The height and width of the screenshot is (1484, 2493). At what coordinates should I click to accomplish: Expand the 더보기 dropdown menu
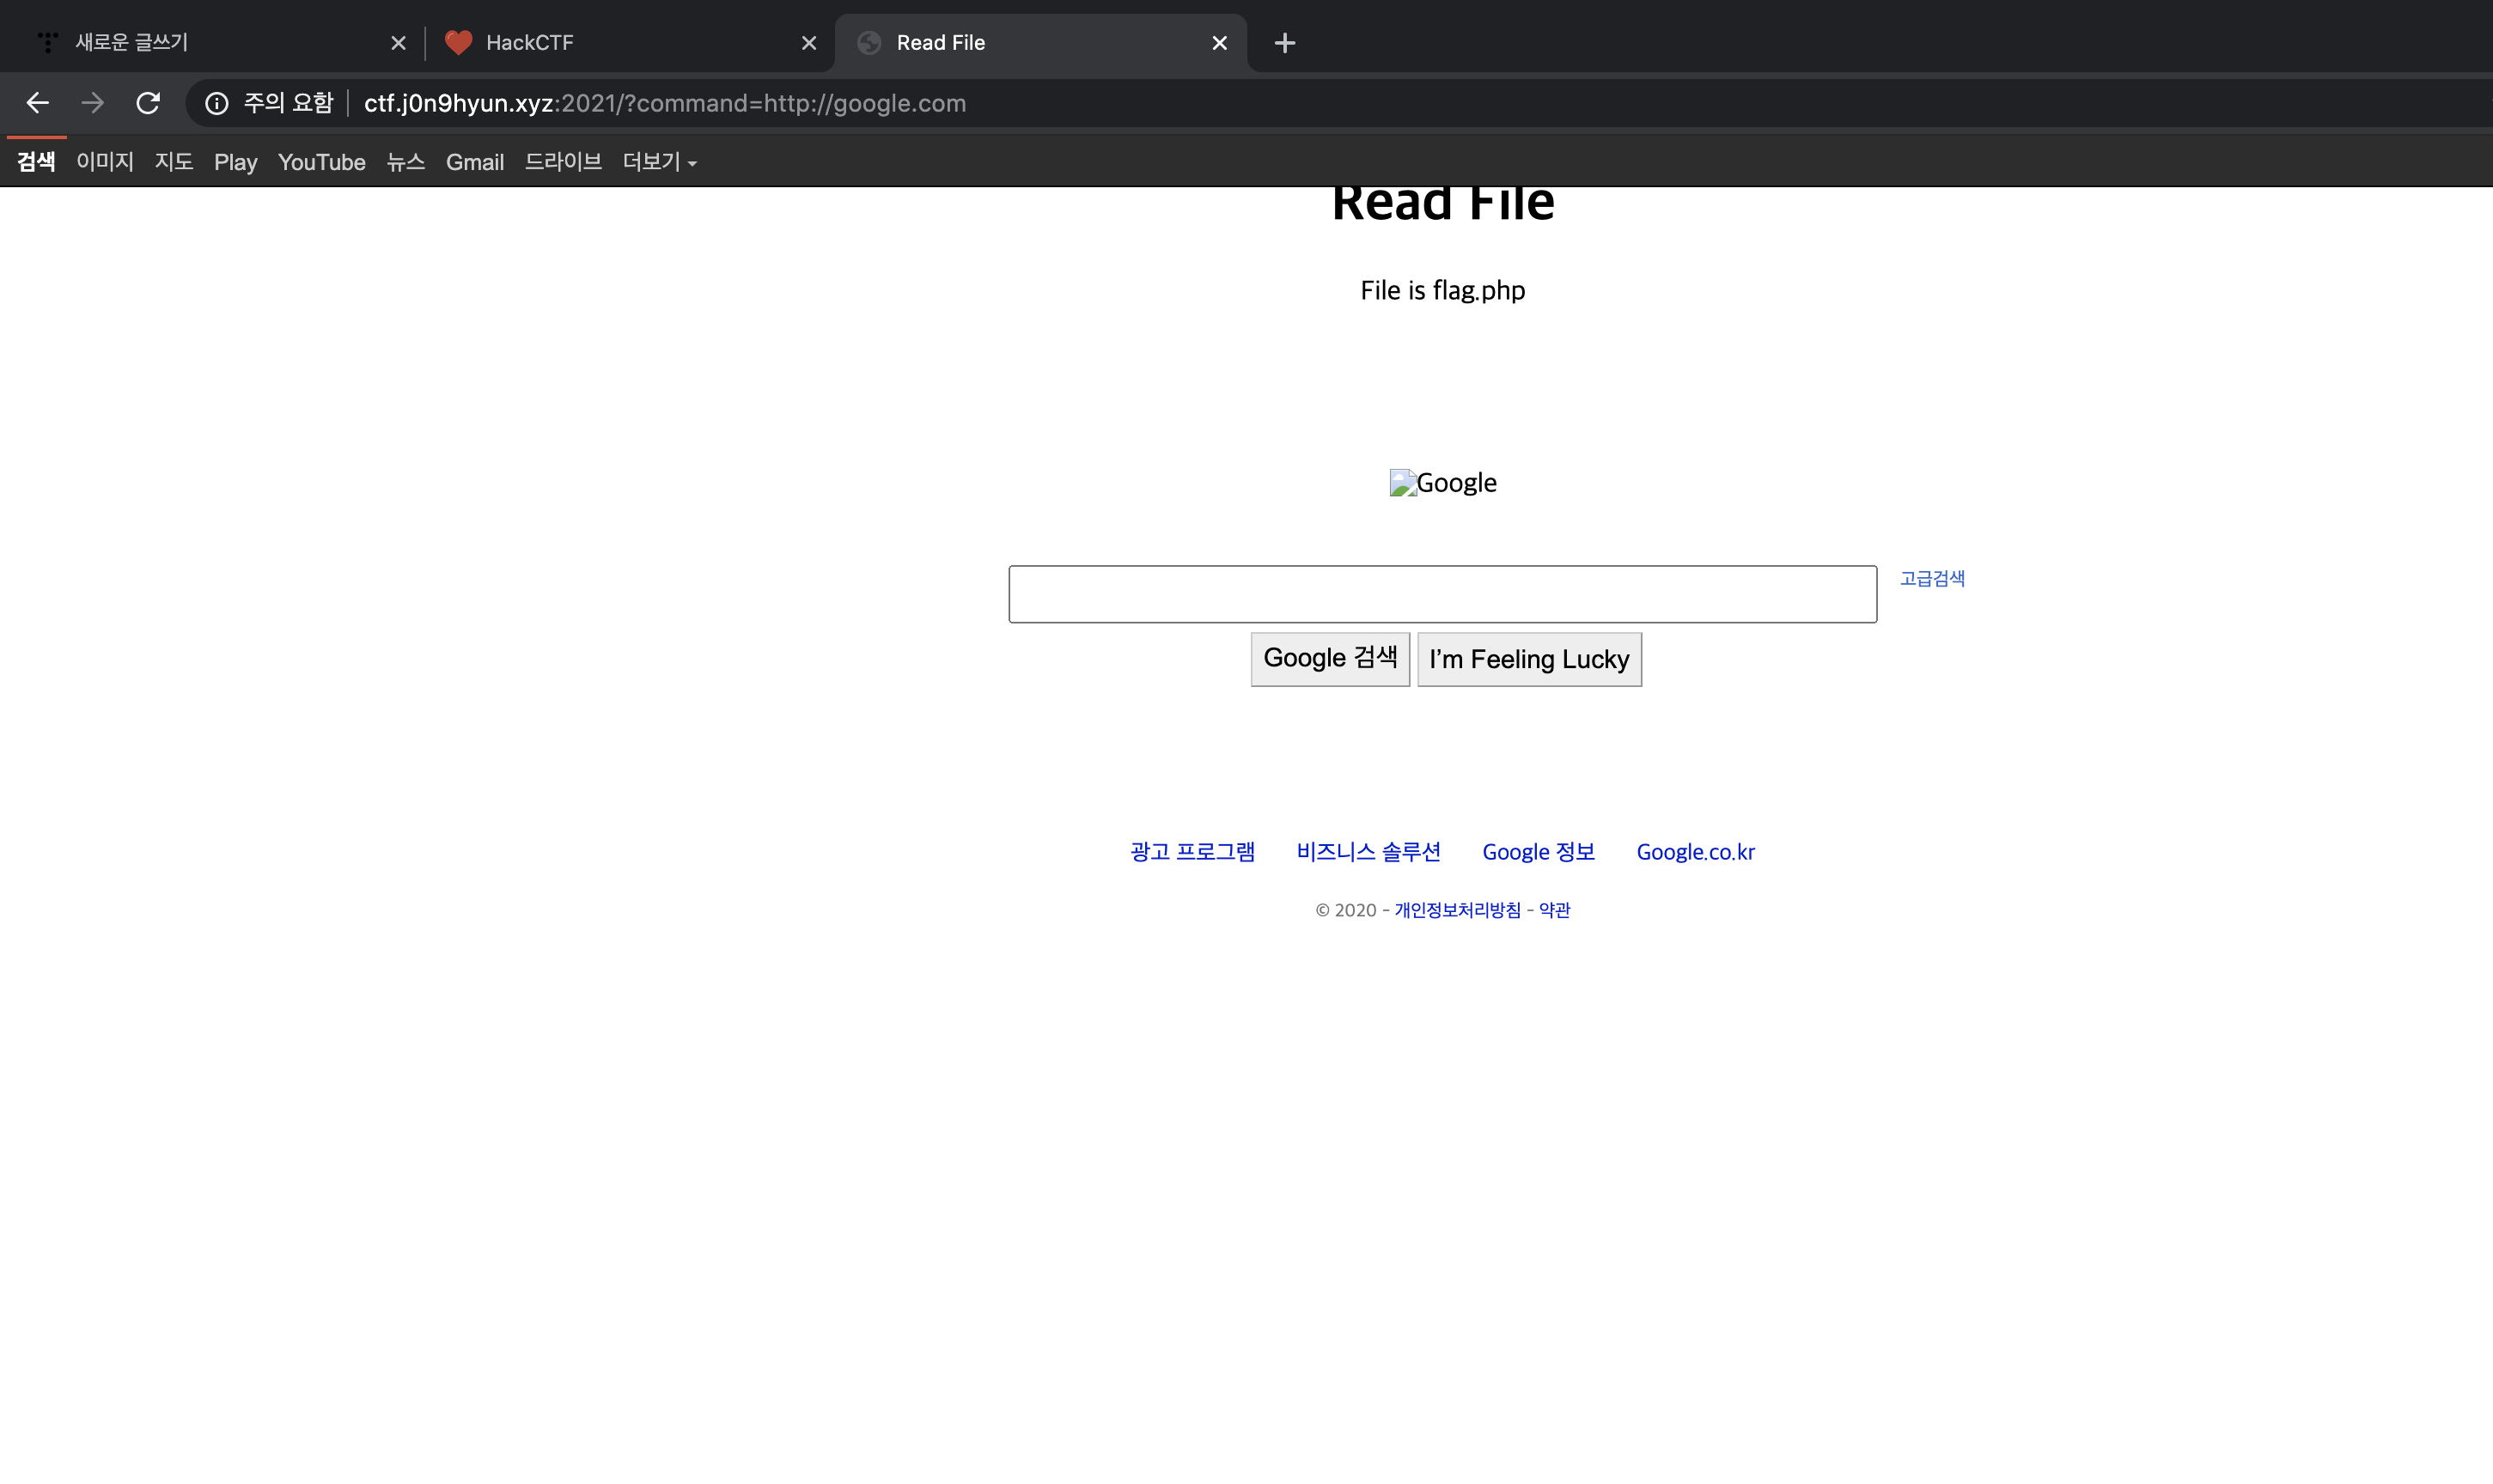point(659,162)
